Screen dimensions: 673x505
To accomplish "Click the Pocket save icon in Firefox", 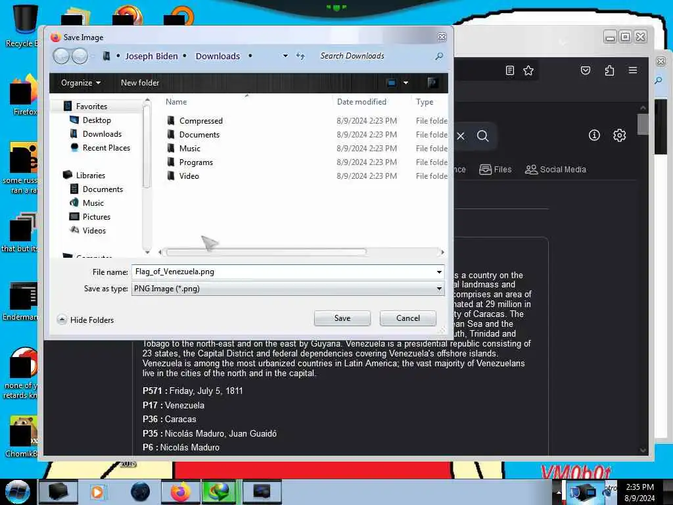I will tap(586, 70).
